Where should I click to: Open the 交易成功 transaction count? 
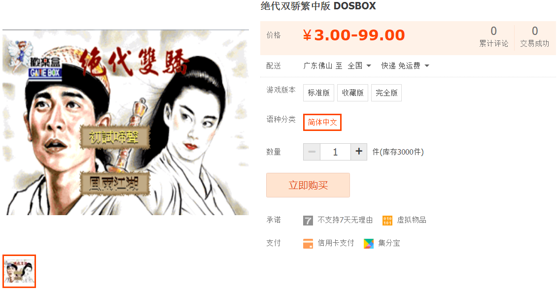tap(535, 36)
